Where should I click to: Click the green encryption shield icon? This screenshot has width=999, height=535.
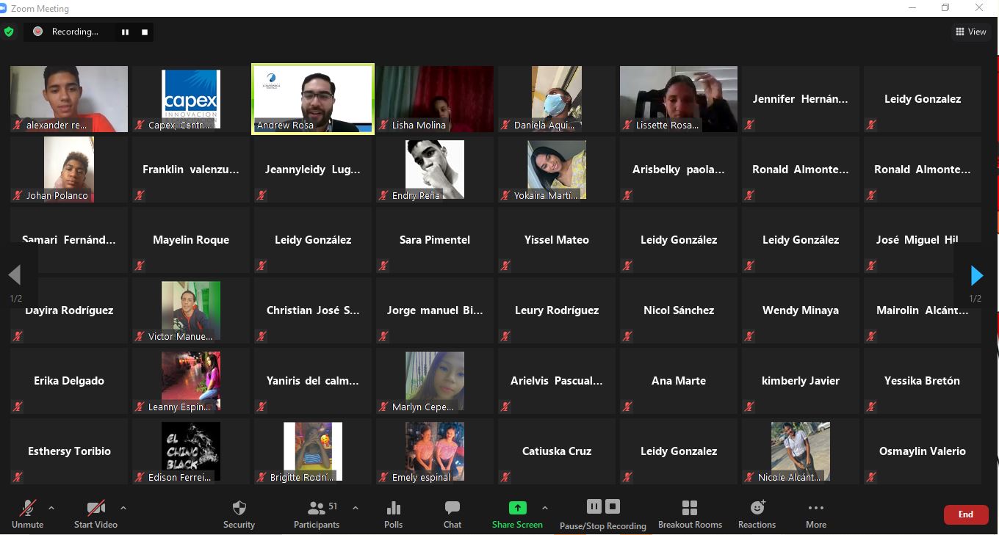9,32
